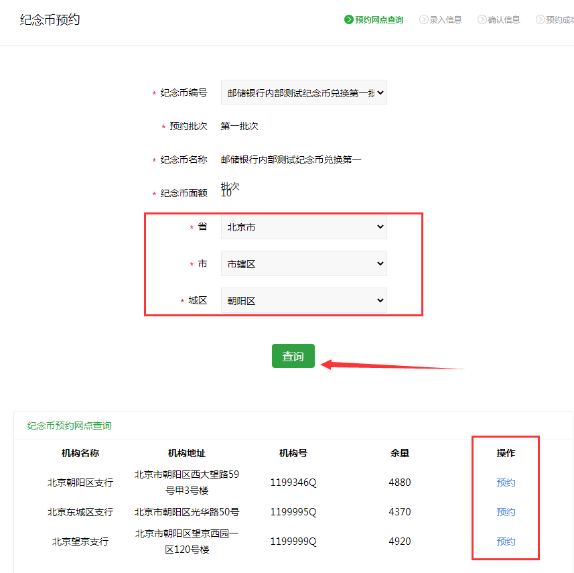Open the 纪念币编号 dropdown
This screenshot has width=574, height=573.
[303, 93]
